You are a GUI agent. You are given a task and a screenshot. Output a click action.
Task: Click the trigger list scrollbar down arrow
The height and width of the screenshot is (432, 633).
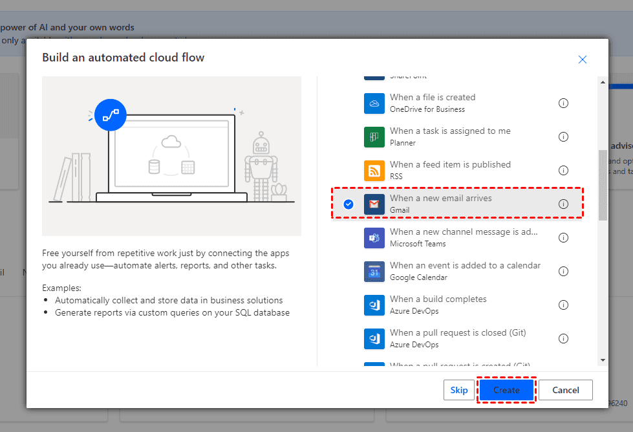[x=603, y=360]
